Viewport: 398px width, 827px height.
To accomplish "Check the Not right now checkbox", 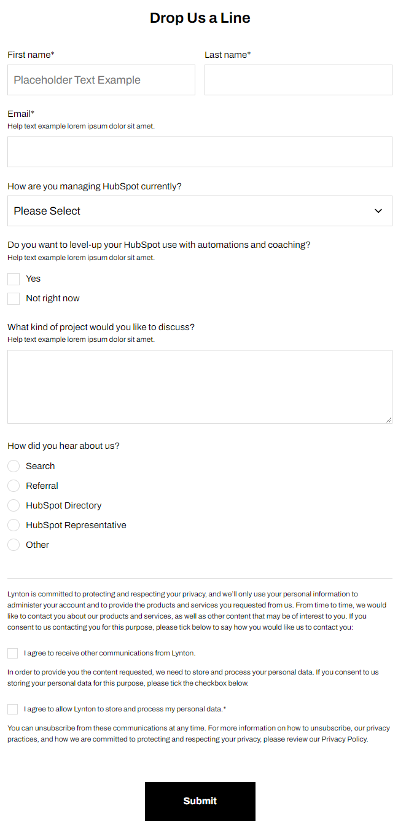I will [x=14, y=299].
